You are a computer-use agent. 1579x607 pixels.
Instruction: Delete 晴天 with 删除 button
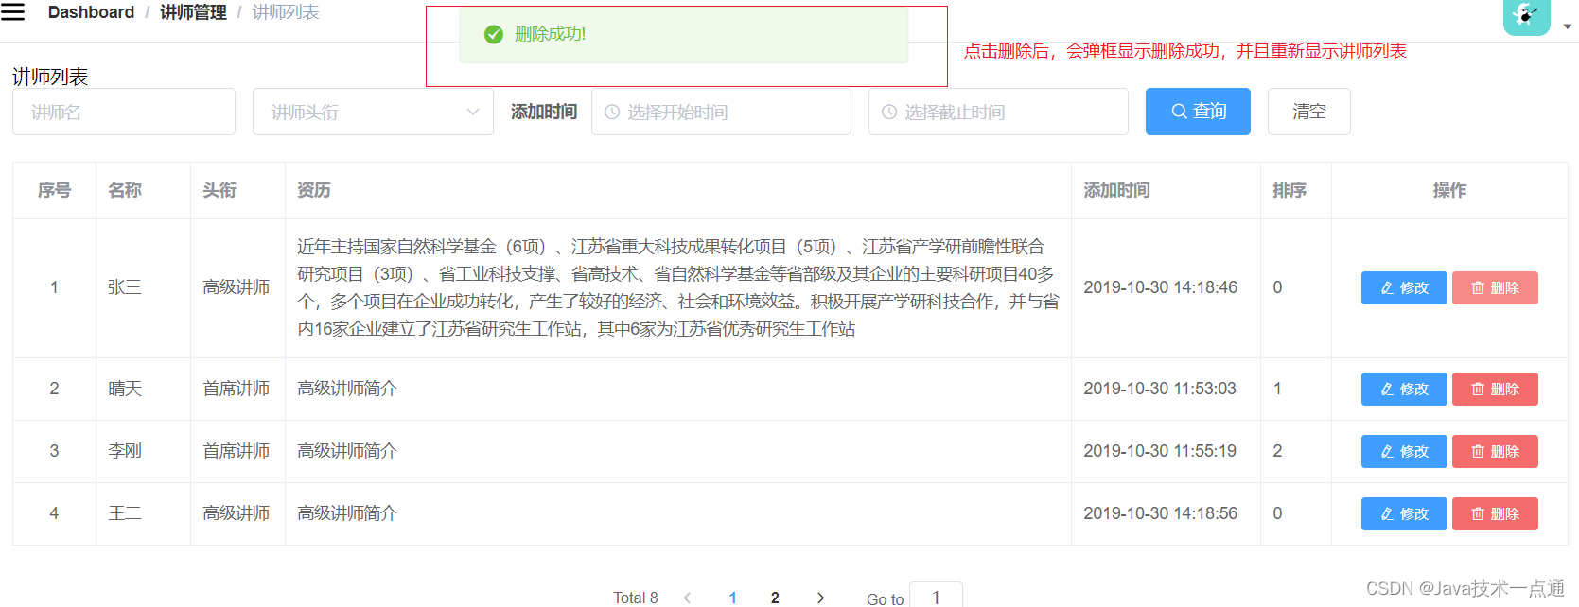coord(1495,390)
